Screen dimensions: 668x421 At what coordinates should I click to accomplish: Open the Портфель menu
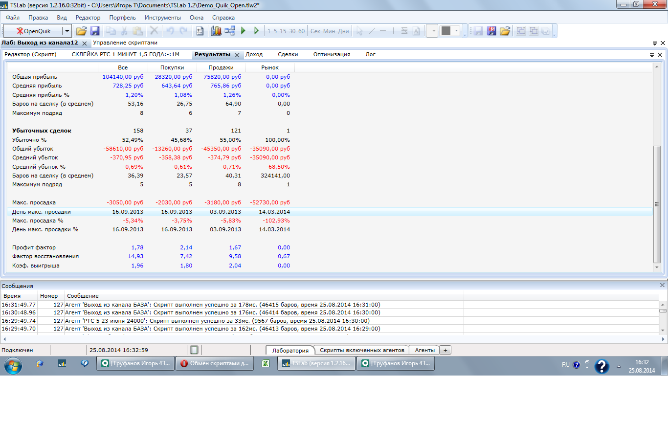[122, 18]
